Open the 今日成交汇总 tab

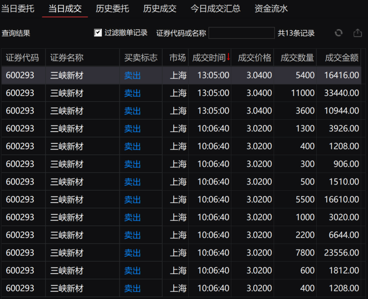tap(215, 9)
